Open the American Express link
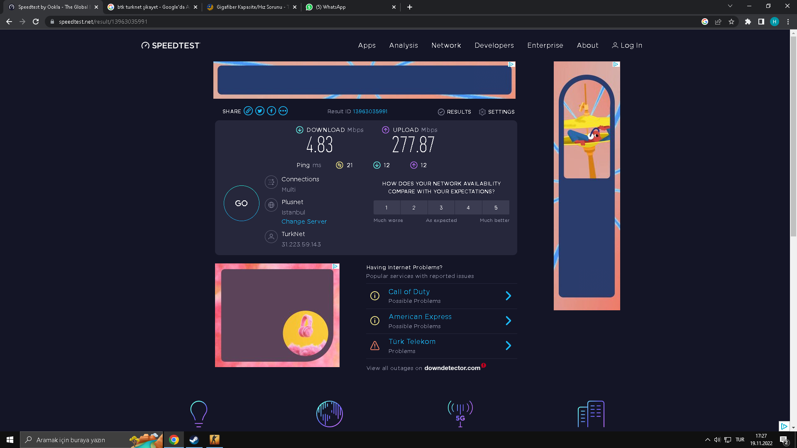797x448 pixels. (x=420, y=317)
